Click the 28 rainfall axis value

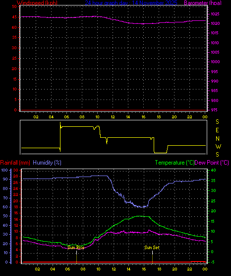[16, 176]
